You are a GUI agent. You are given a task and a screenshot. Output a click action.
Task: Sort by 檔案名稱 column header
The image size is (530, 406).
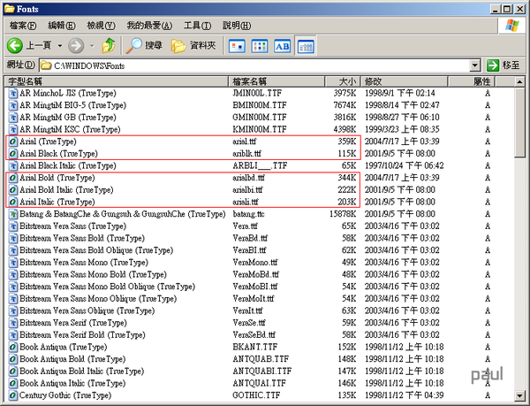point(276,81)
